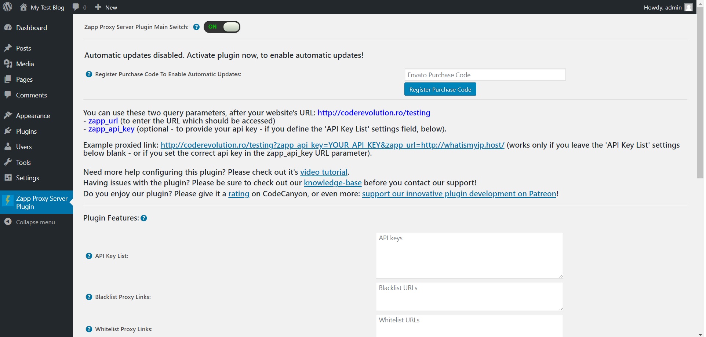Click help icon beside Main Switch
This screenshot has width=706, height=337.
click(196, 27)
